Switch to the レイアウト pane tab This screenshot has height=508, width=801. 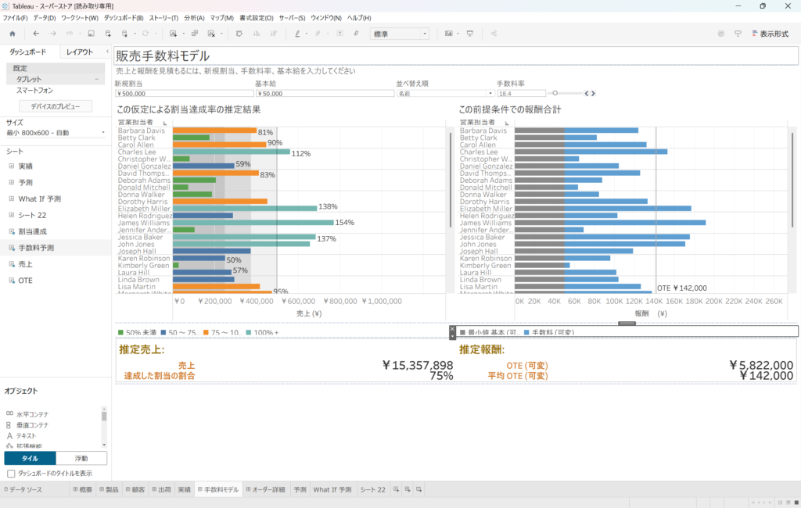pos(80,52)
